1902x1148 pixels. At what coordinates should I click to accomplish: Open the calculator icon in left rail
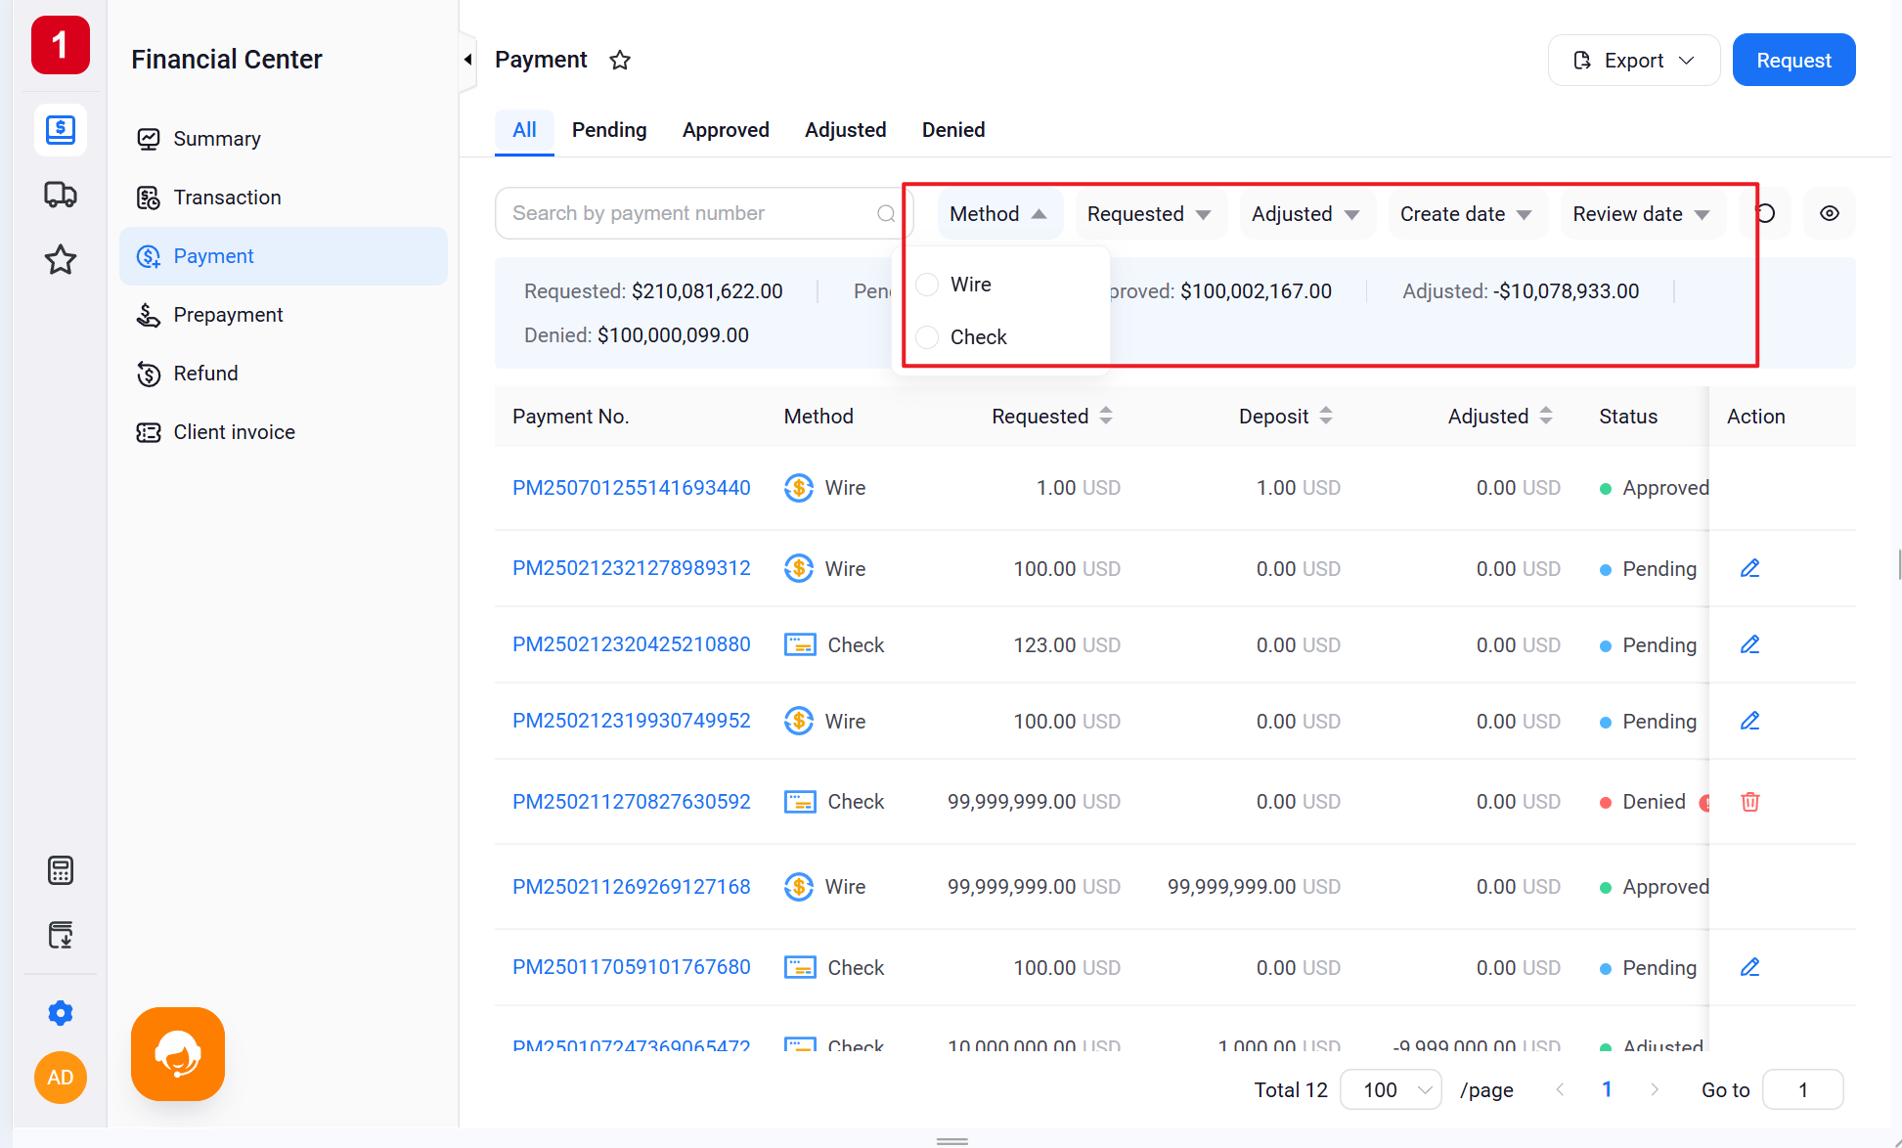pos(61,869)
